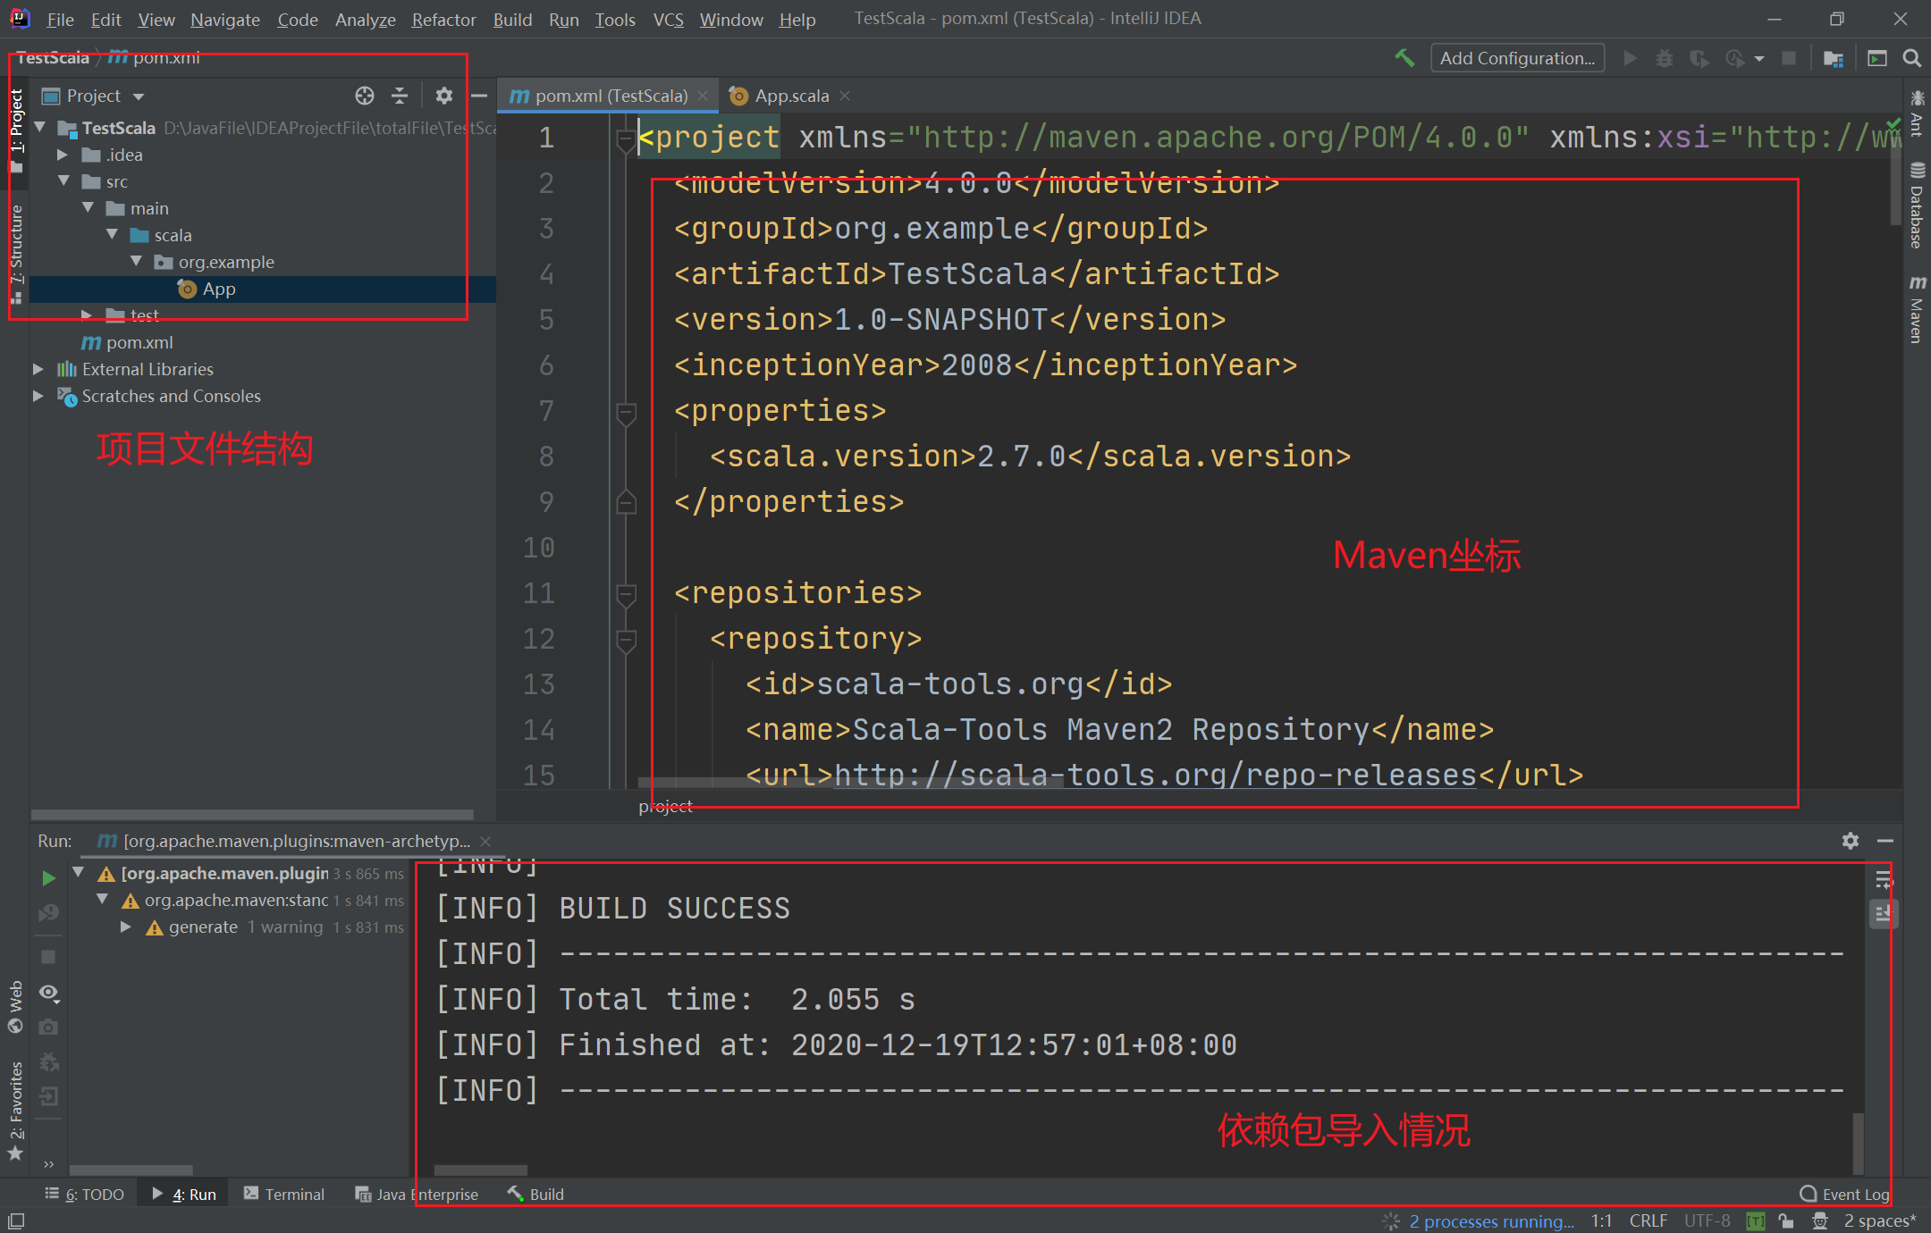Viewport: 1931px width, 1233px height.
Task: Click the Run green arrow in toolbar
Action: click(x=1630, y=58)
